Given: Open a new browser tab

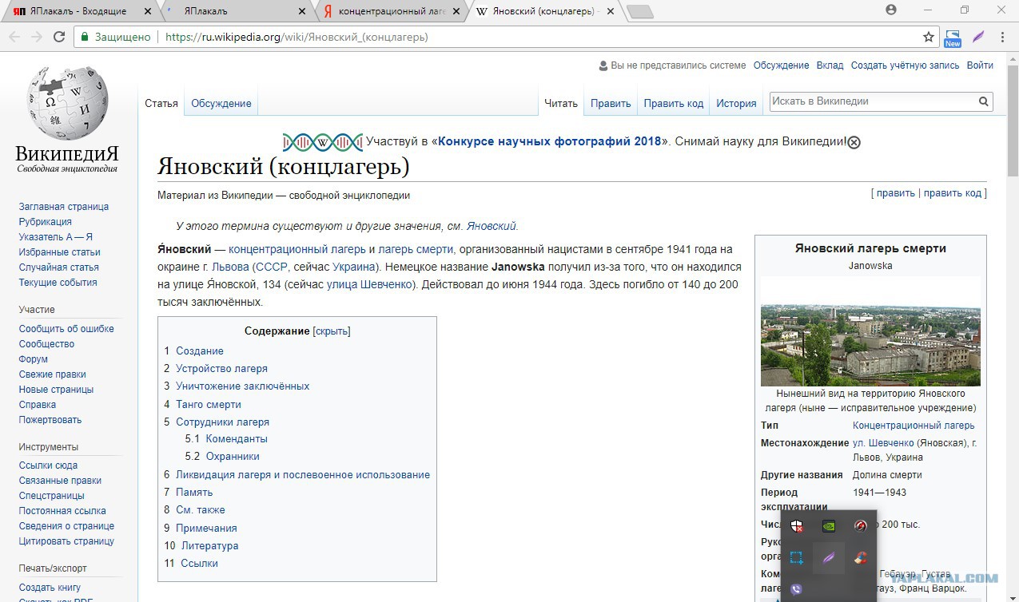Looking at the screenshot, I should [640, 11].
